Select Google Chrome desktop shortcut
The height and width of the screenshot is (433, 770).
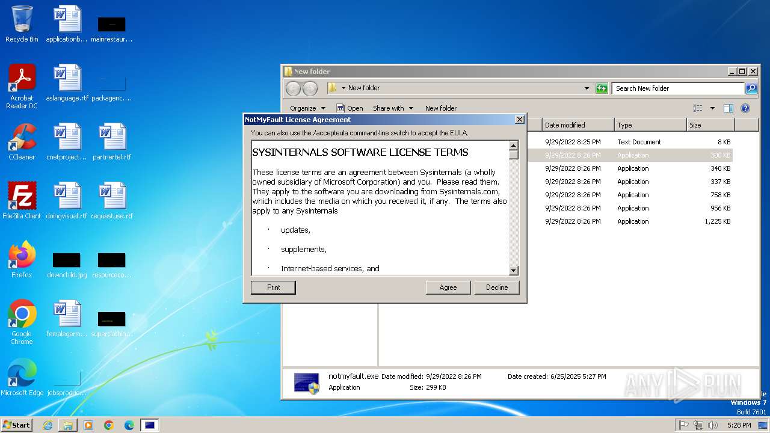[22, 322]
